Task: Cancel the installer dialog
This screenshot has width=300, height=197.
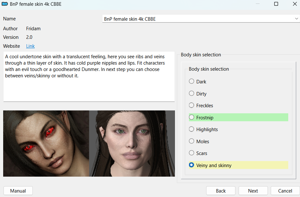Action: (x=285, y=191)
